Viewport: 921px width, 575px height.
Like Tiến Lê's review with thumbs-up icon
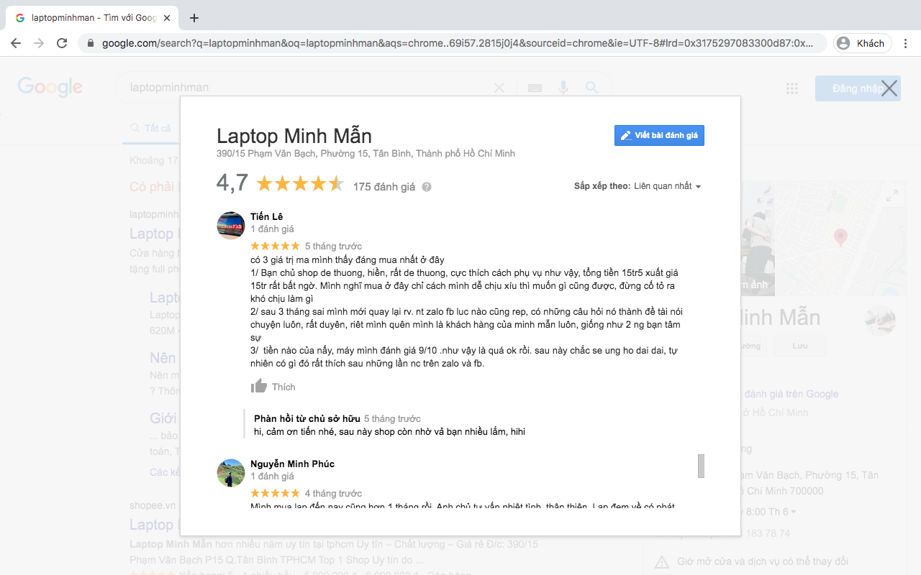tap(259, 387)
